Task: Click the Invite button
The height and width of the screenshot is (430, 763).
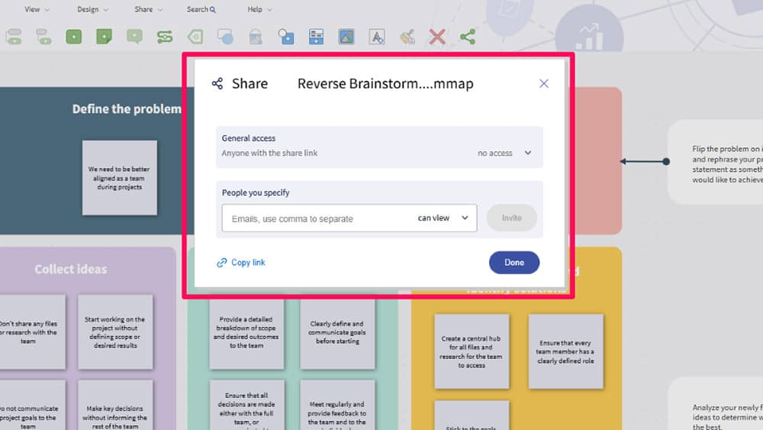Action: point(511,218)
